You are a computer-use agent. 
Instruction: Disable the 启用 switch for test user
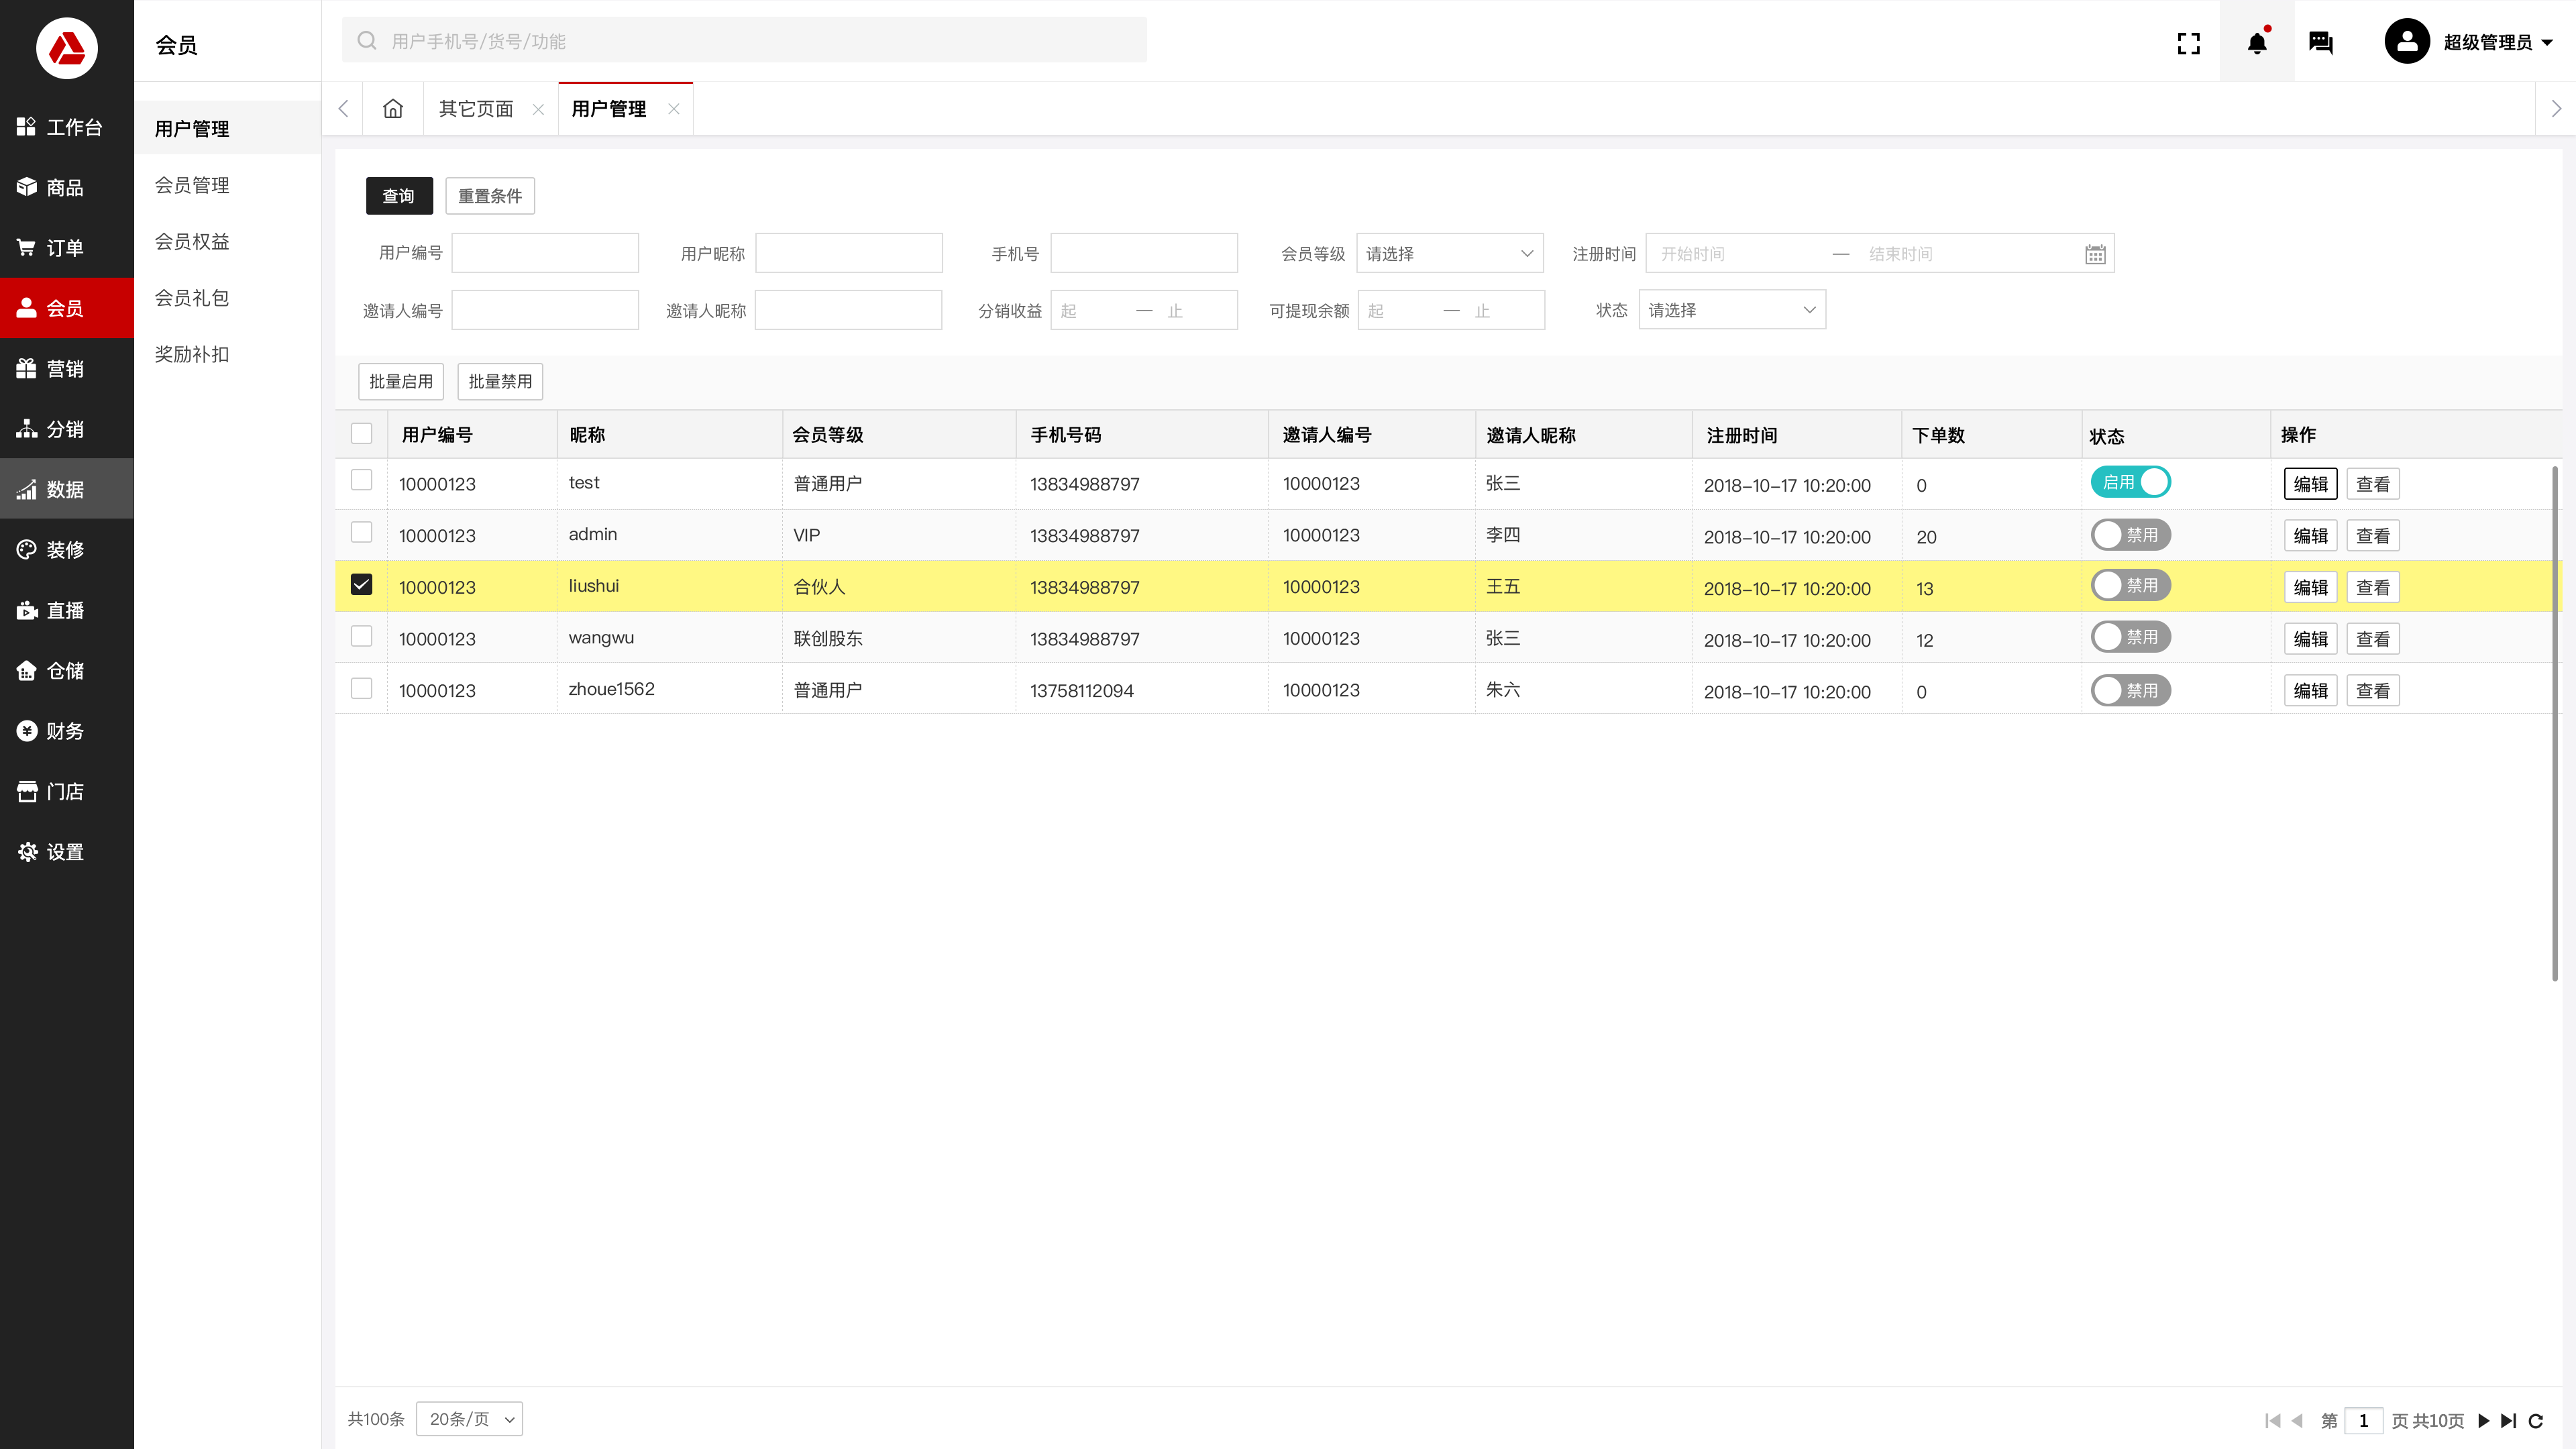[2130, 482]
